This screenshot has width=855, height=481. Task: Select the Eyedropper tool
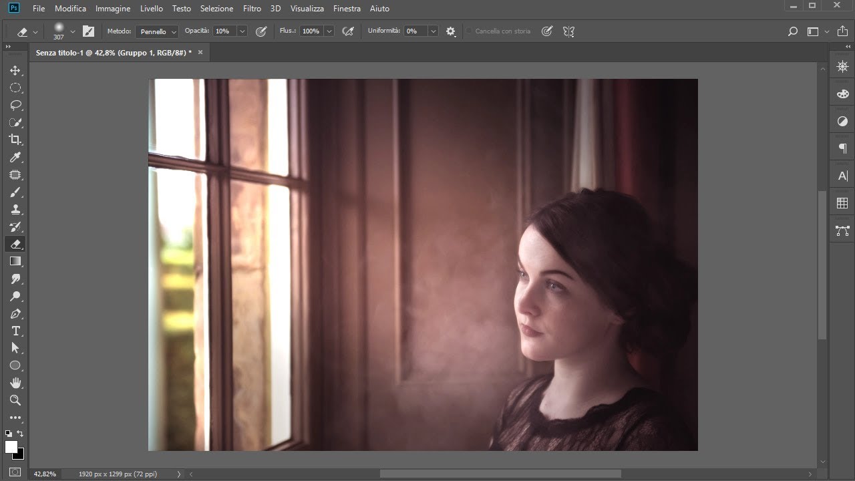[15, 157]
